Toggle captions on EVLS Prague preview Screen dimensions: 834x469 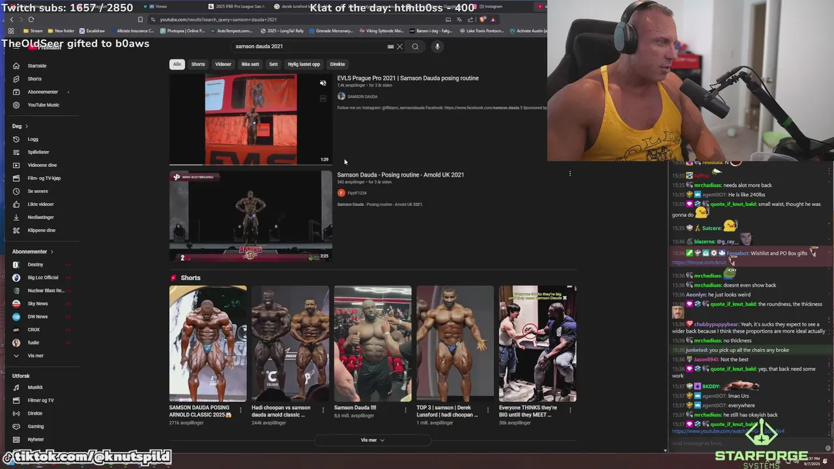(323, 98)
